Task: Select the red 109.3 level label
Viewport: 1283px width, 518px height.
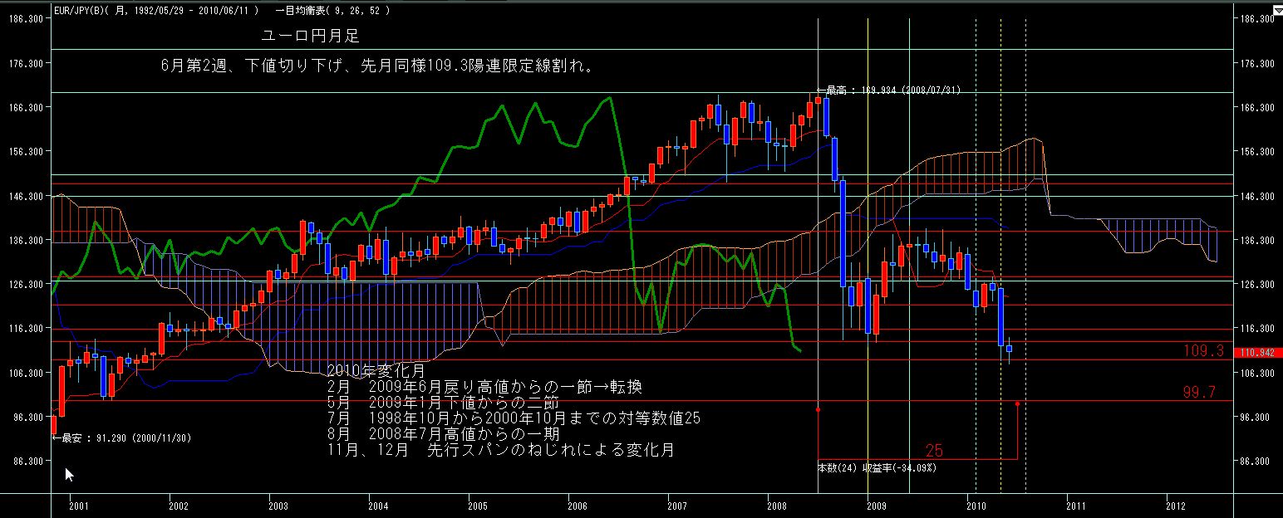Action: (x=1204, y=351)
